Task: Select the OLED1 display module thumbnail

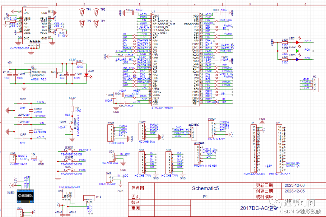Action: (25, 196)
